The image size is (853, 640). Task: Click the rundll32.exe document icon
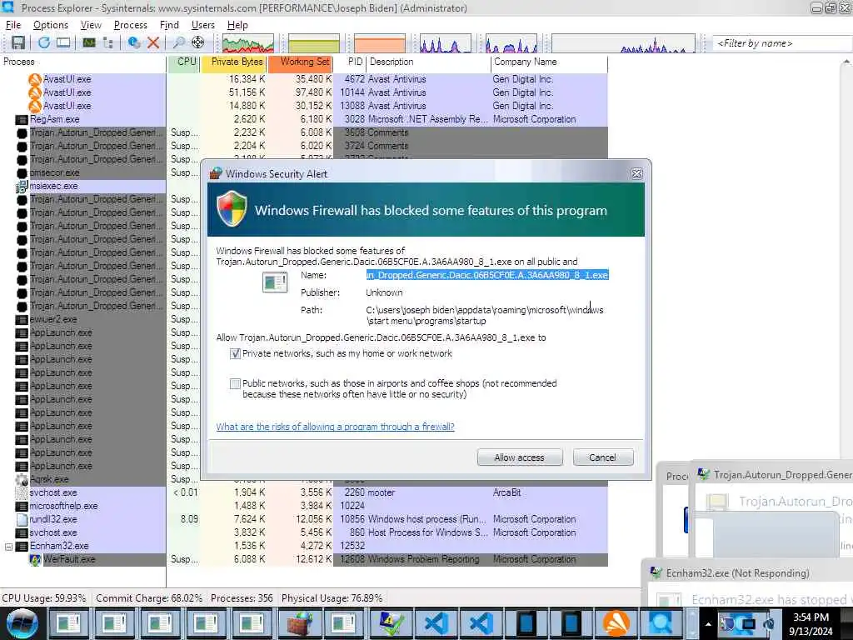(22, 519)
